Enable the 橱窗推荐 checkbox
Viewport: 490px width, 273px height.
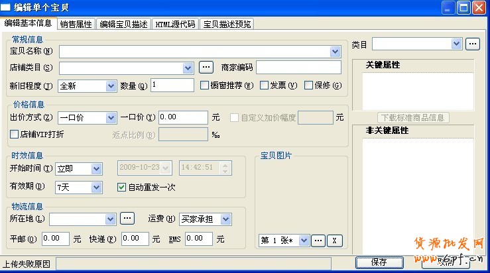point(205,85)
